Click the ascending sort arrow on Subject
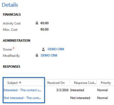 click(x=20, y=83)
